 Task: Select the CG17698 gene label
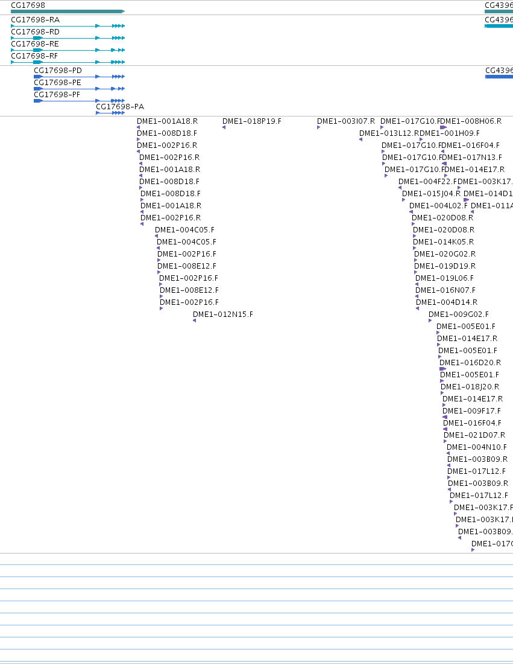pyautogui.click(x=28, y=5)
